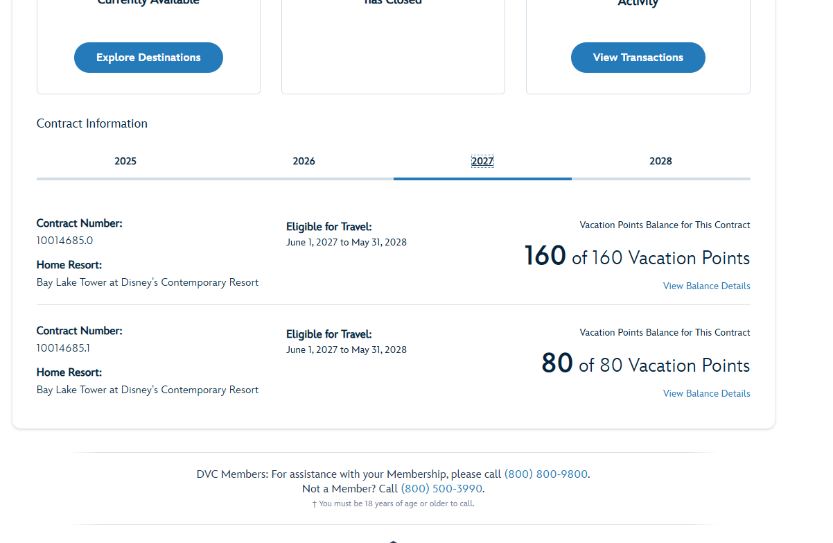
Task: Click the 2027 tab
Action: [482, 162]
